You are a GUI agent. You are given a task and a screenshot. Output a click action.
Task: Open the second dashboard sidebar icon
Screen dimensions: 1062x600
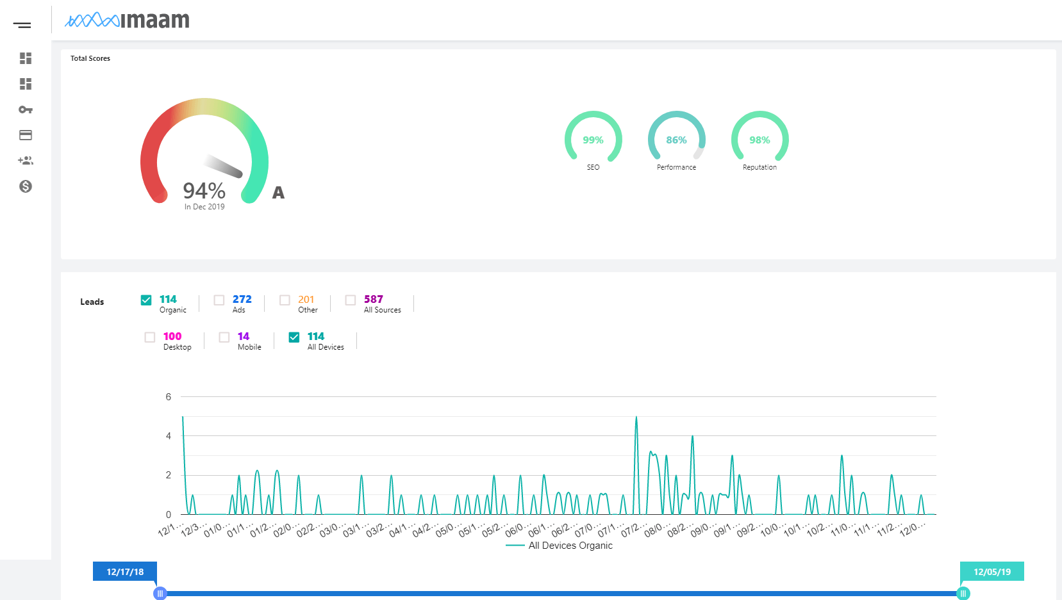(x=26, y=84)
